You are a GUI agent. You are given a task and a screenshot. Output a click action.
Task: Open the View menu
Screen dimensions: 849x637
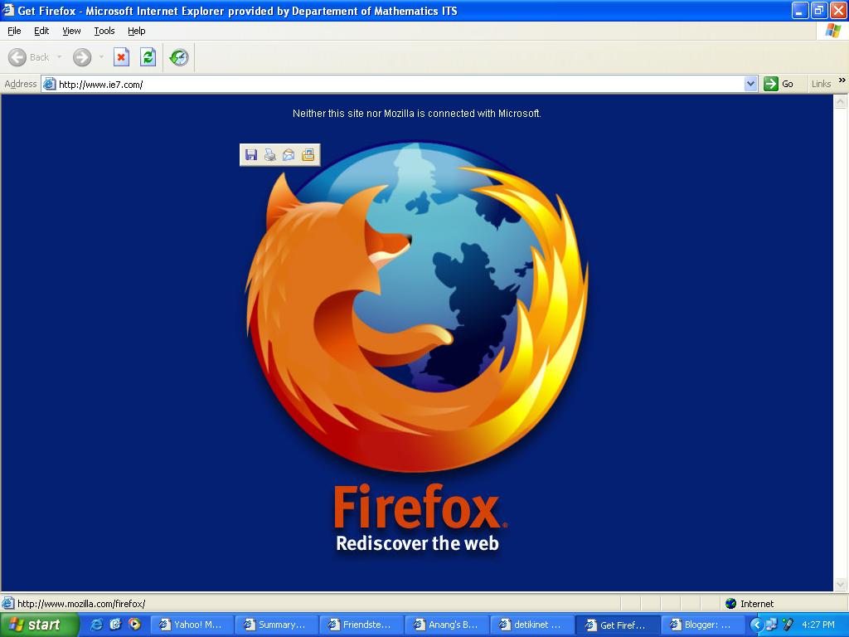tap(71, 31)
